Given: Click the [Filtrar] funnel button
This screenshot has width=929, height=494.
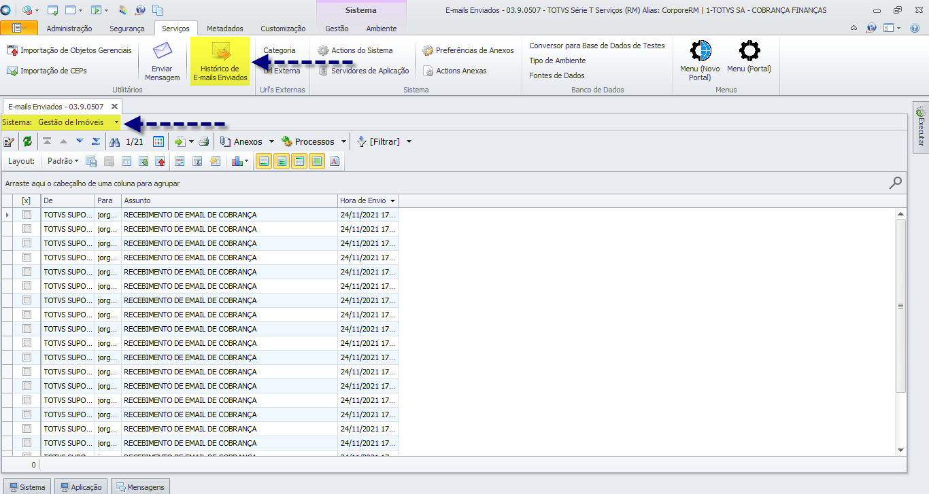Looking at the screenshot, I should point(378,142).
